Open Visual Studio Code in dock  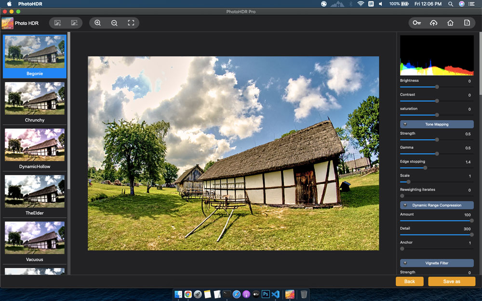[275, 294]
